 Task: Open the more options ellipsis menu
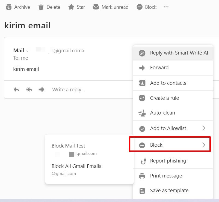point(166,7)
